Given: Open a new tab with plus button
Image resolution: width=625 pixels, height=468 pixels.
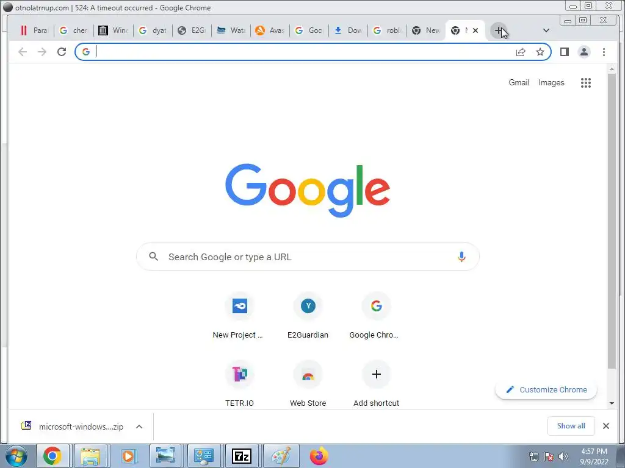Looking at the screenshot, I should (x=499, y=30).
